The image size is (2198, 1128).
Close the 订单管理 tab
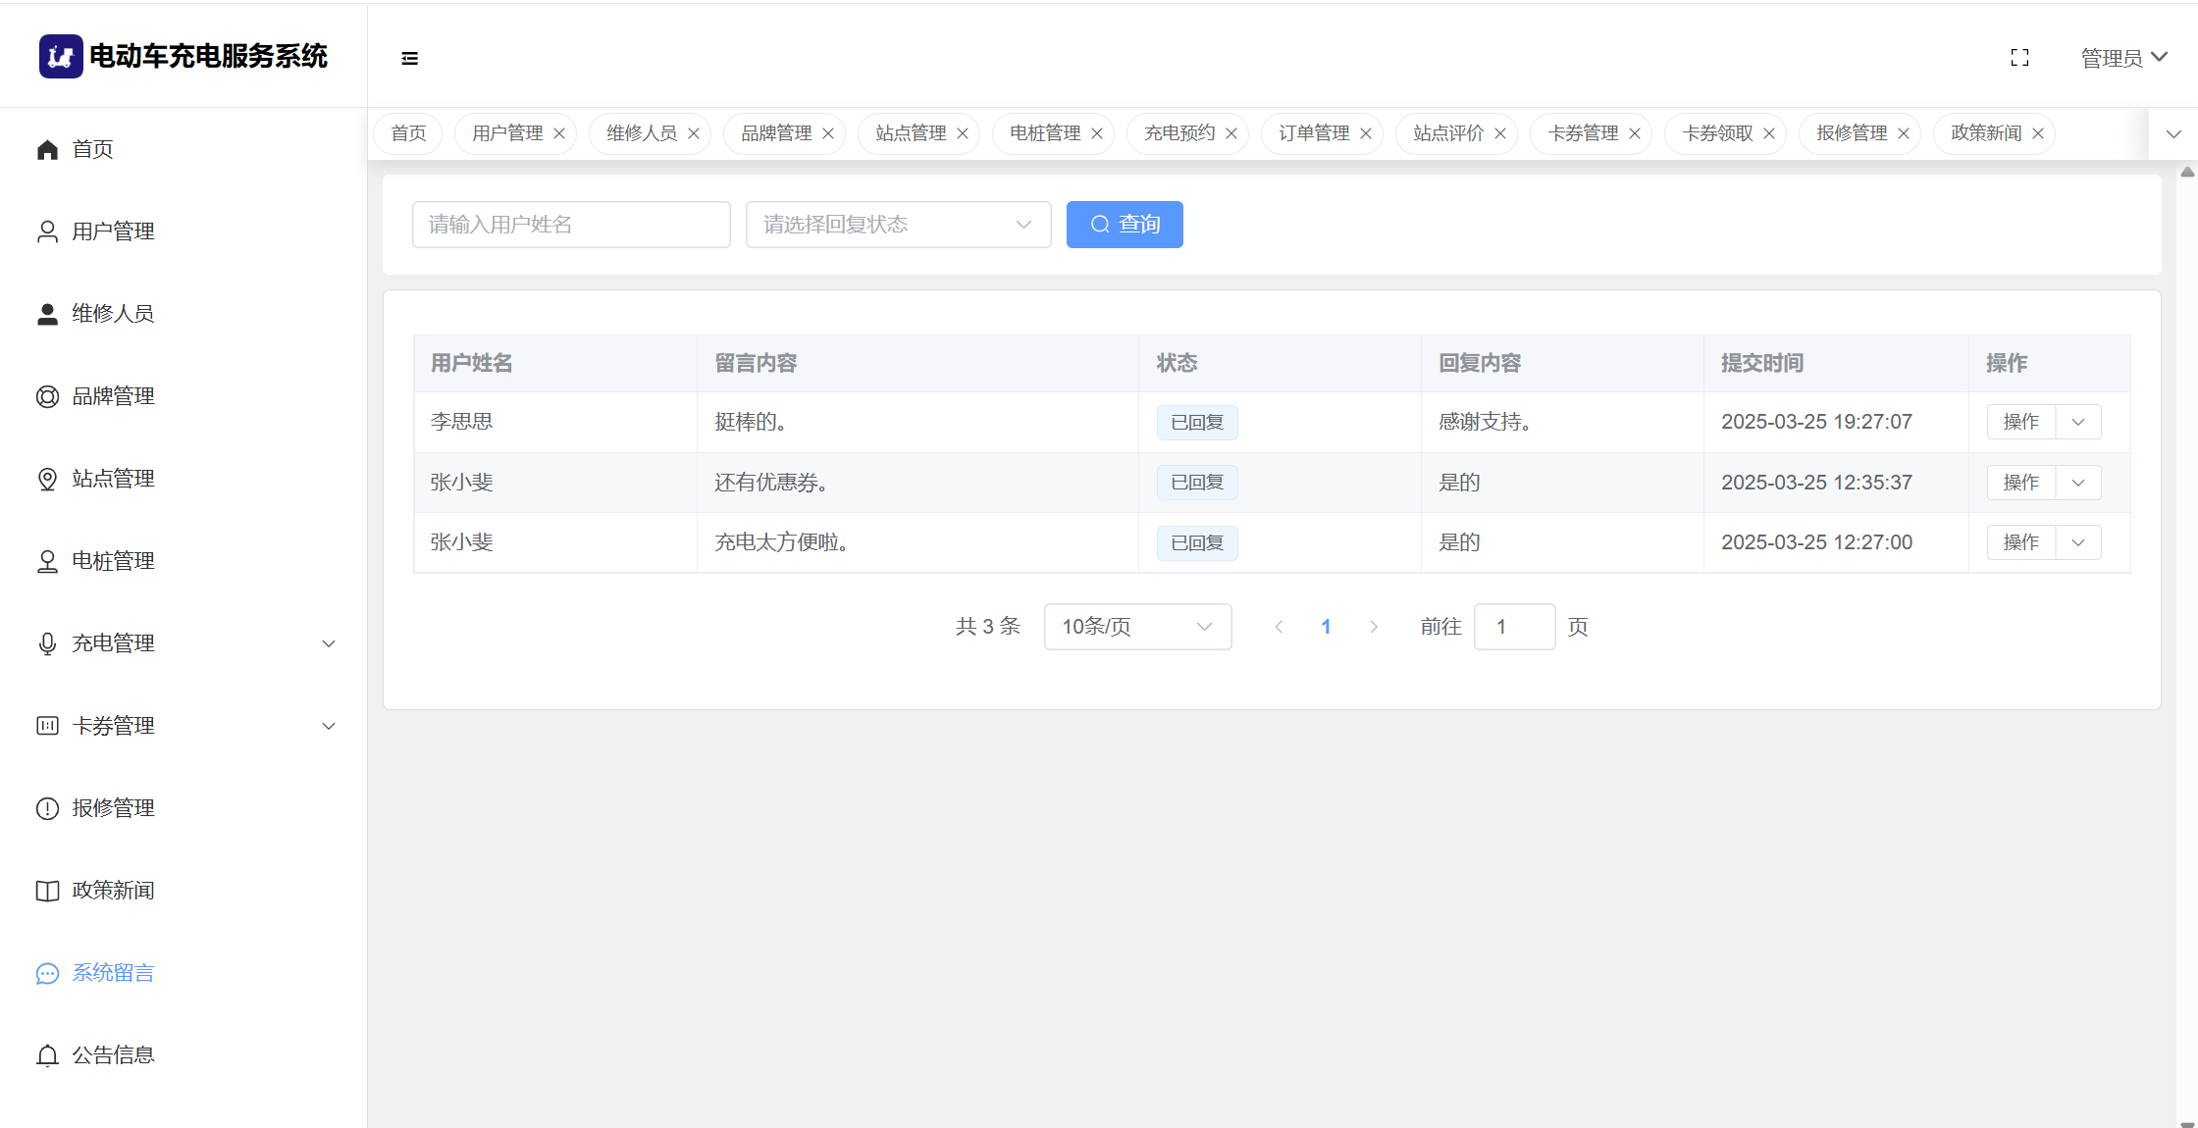pyautogui.click(x=1366, y=133)
